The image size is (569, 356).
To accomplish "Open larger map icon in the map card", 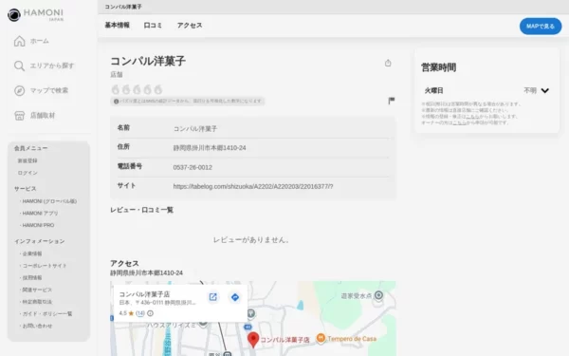I will click(x=213, y=297).
